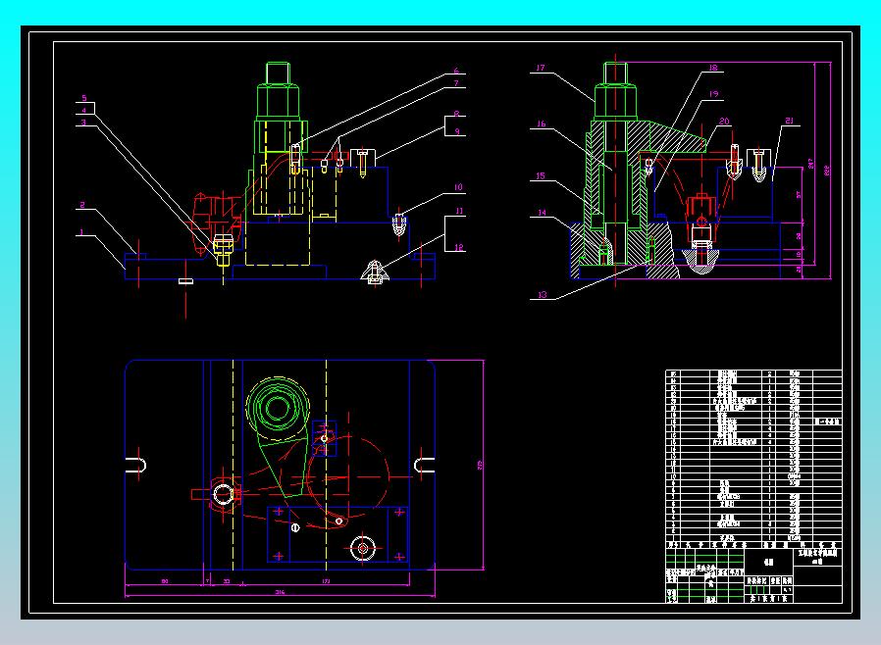Click part callout number 10

tap(458, 187)
